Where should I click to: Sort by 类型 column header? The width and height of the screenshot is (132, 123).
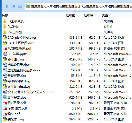105,15
